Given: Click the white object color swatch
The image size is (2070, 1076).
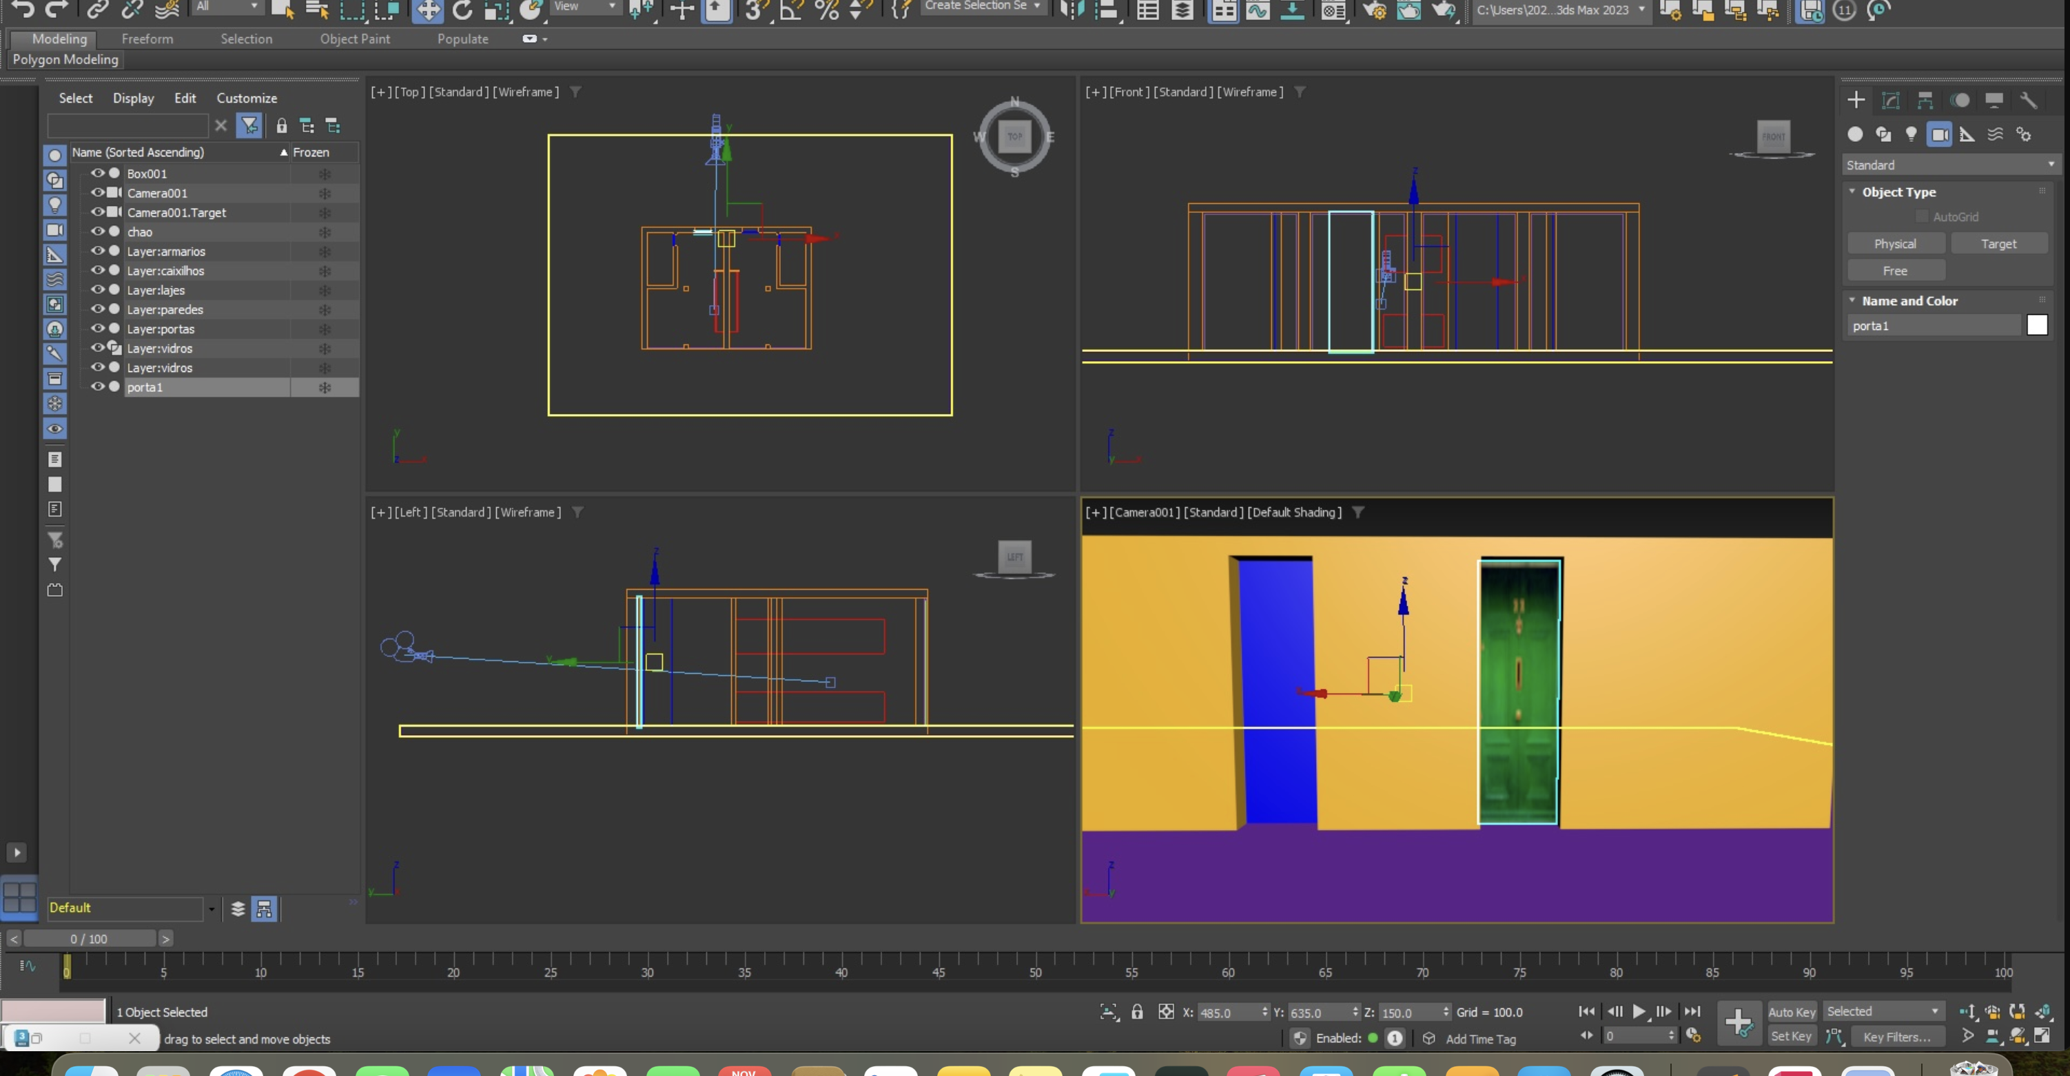Looking at the screenshot, I should [x=2036, y=325].
